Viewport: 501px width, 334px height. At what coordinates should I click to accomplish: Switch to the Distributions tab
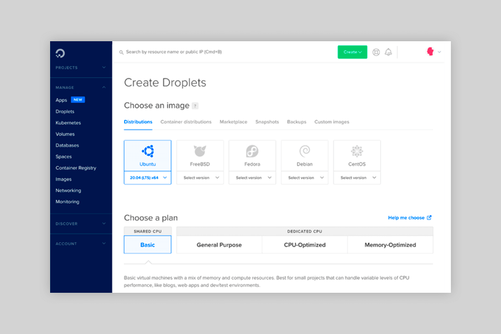click(x=138, y=122)
